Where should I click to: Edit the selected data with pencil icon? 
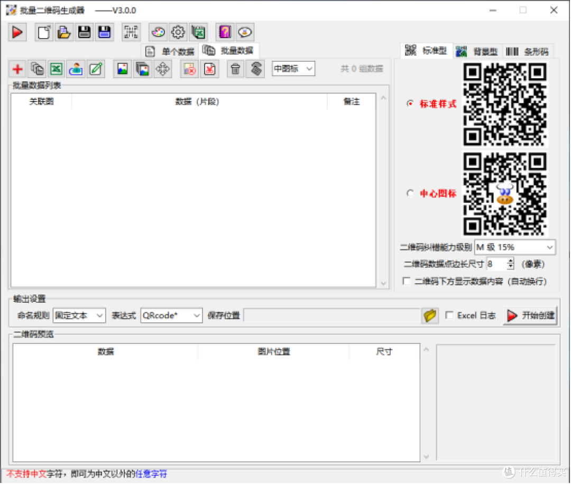point(96,69)
